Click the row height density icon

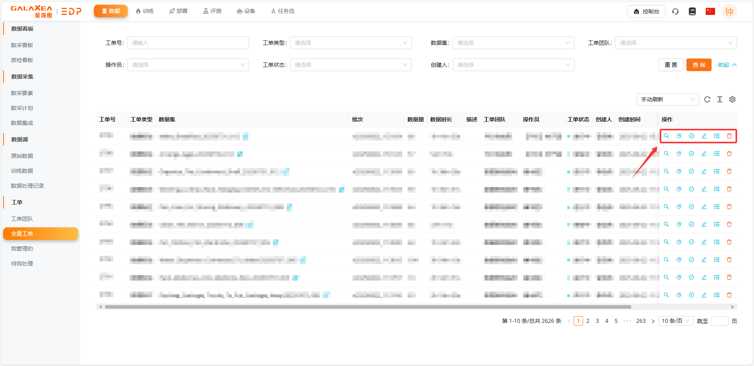720,99
